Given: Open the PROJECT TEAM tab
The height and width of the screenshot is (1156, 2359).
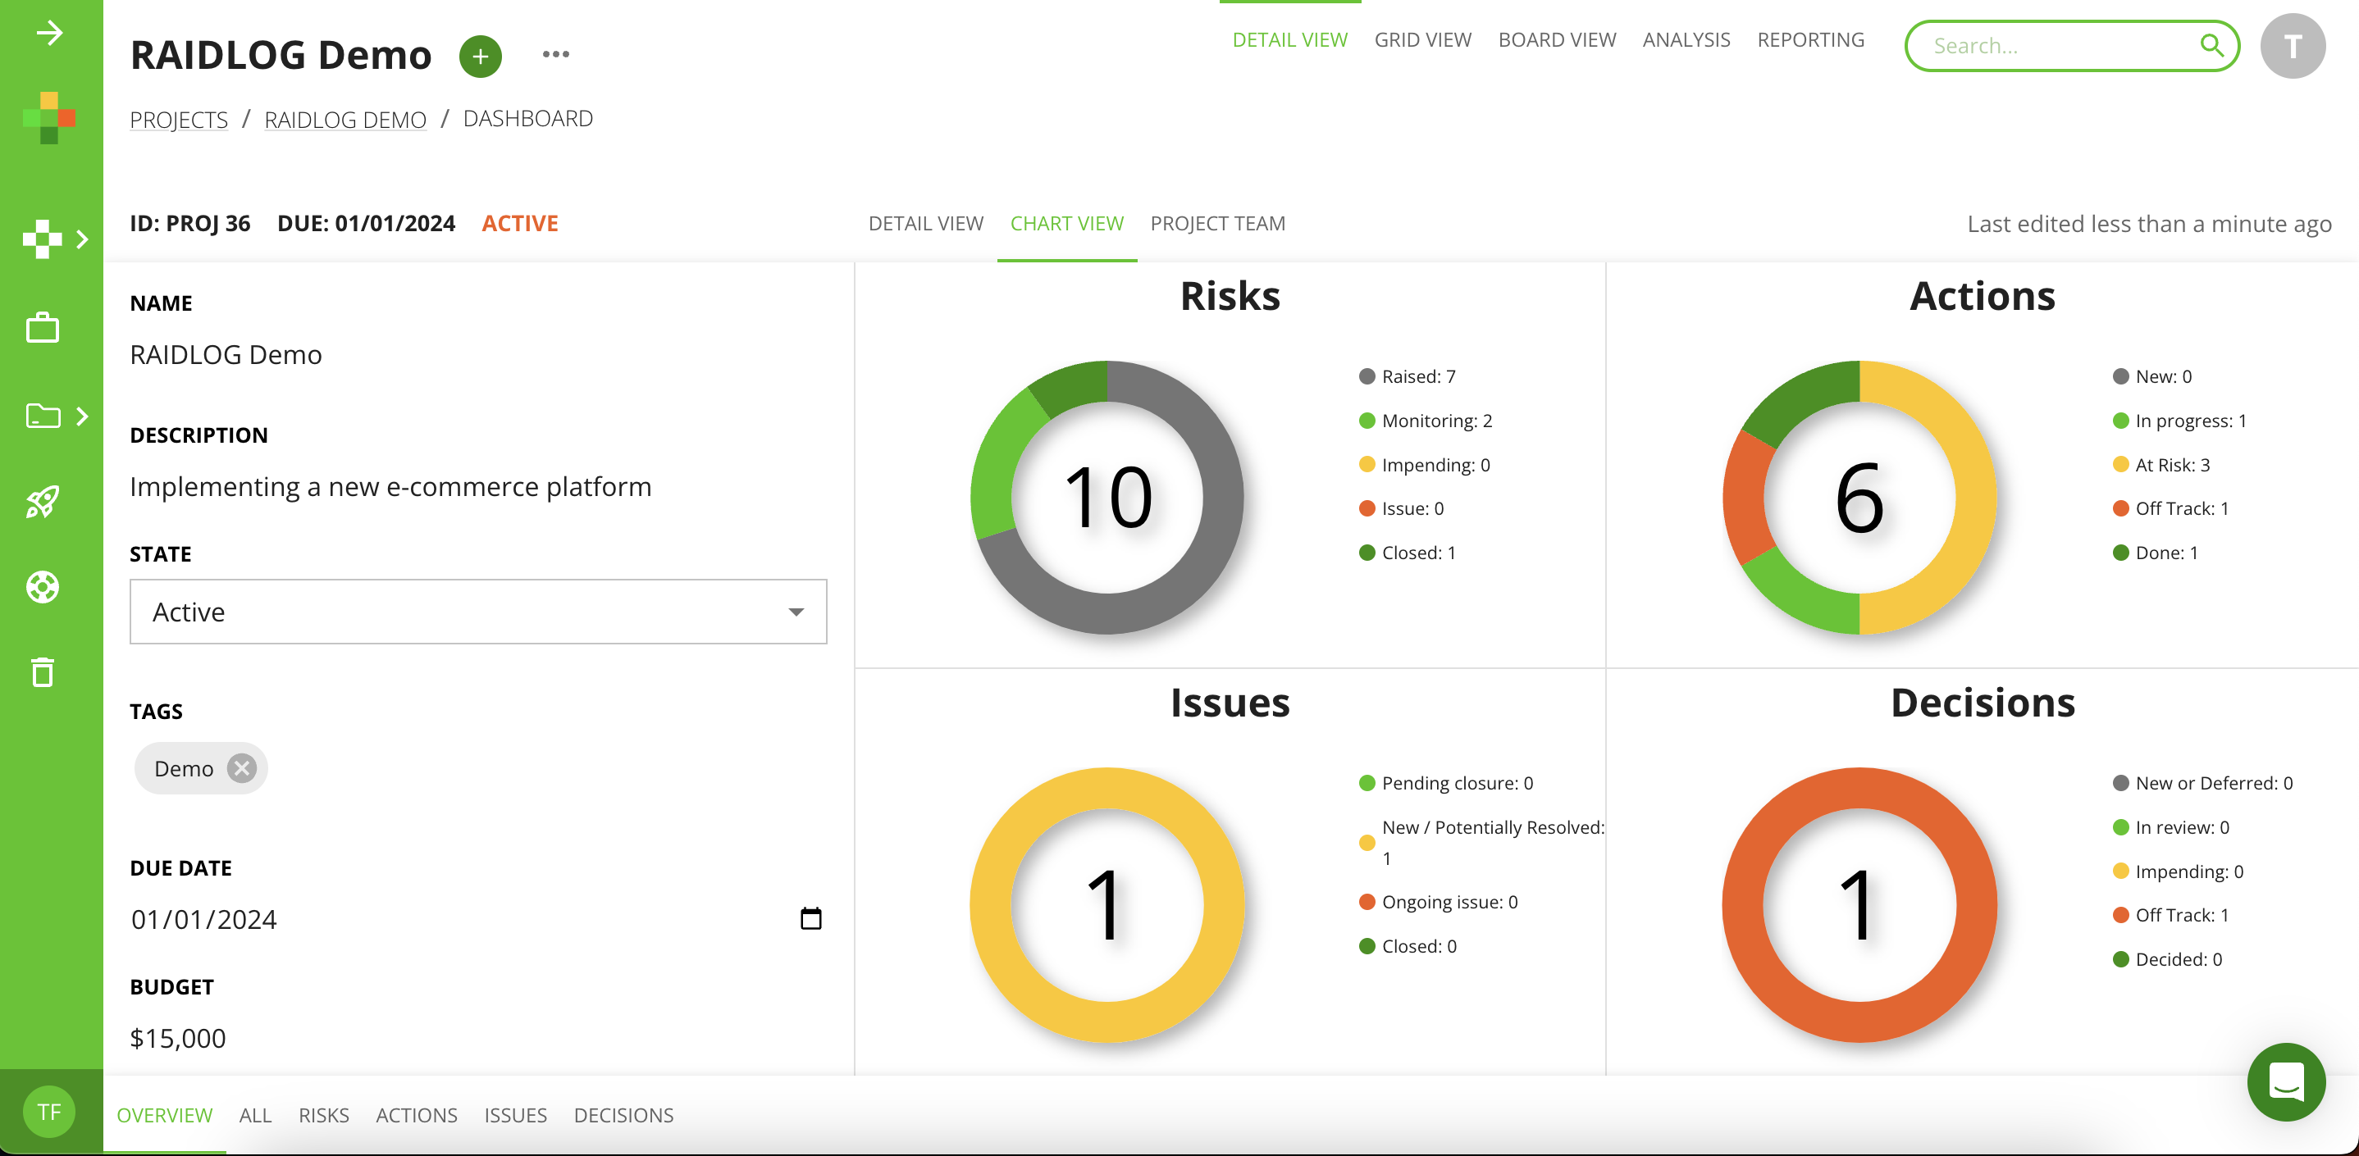Looking at the screenshot, I should (1218, 222).
